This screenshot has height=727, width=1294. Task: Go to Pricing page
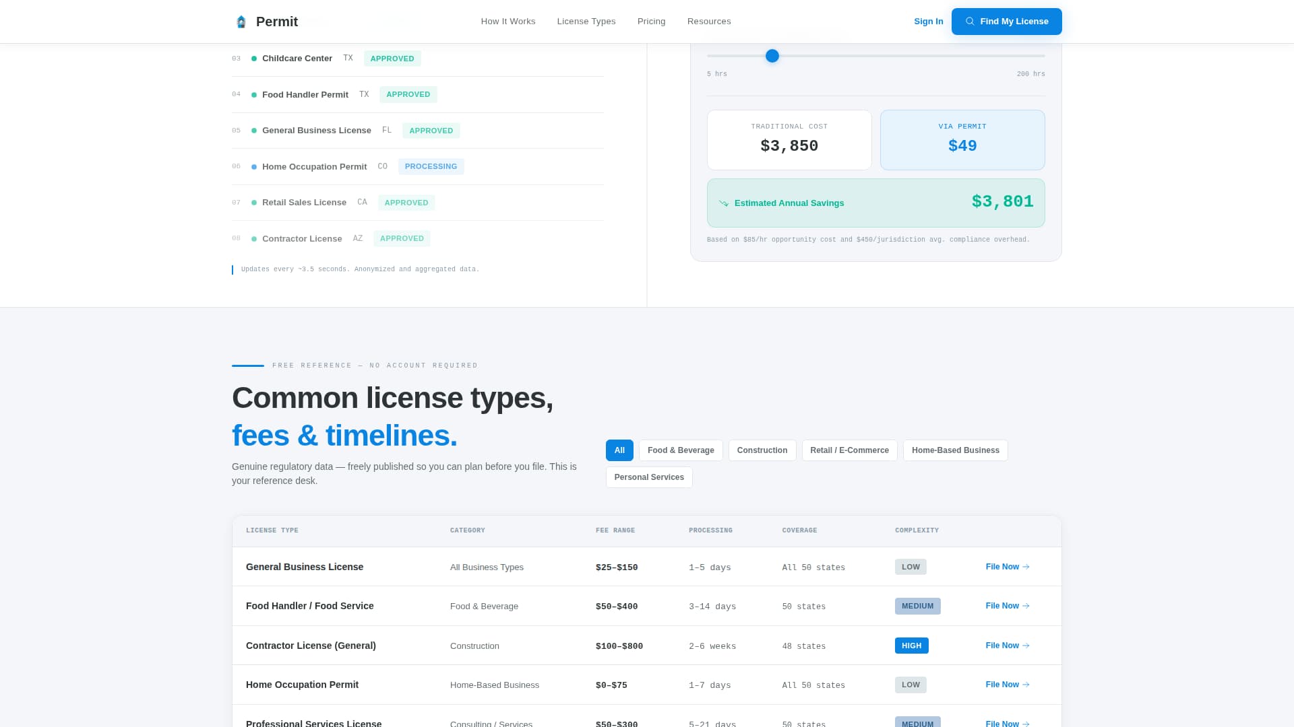651,22
